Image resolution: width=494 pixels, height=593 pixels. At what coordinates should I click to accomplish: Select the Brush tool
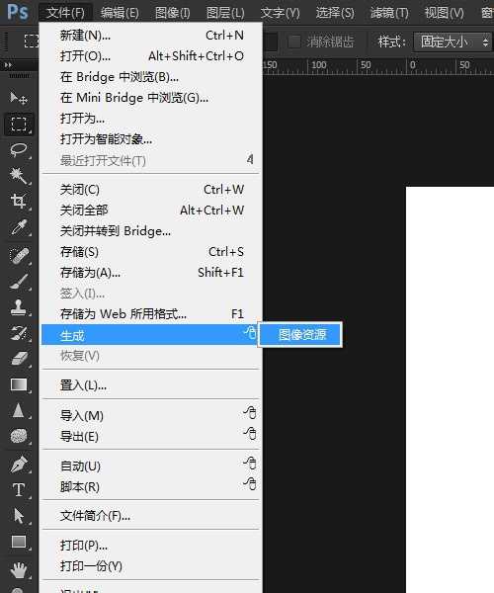(18, 282)
